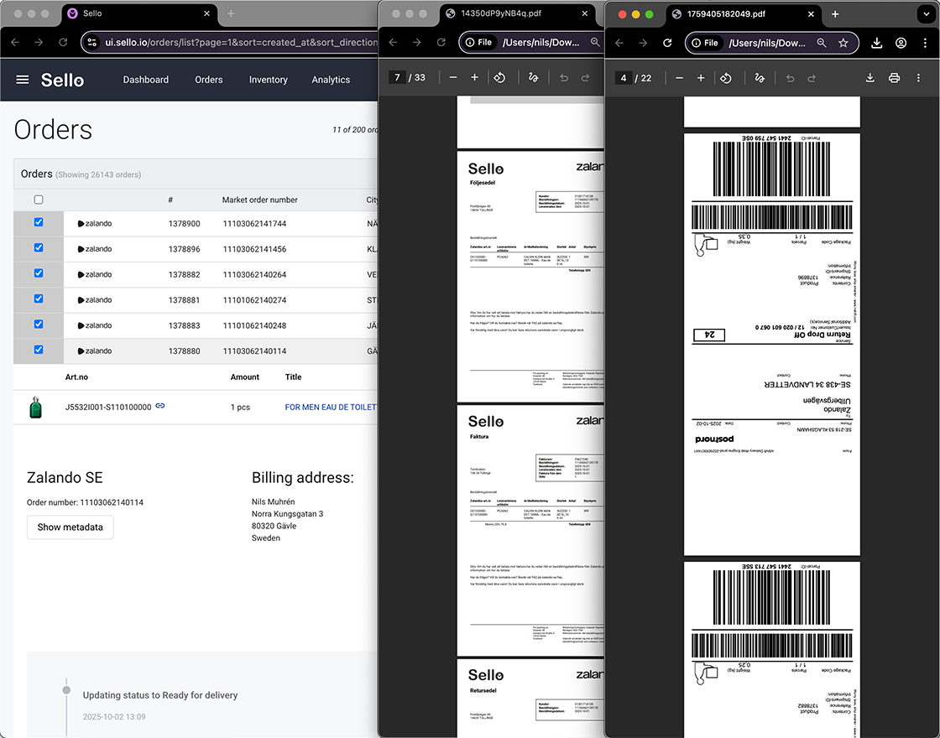Click the Show metadata button
Viewport: 940px width, 738px height.
[70, 528]
